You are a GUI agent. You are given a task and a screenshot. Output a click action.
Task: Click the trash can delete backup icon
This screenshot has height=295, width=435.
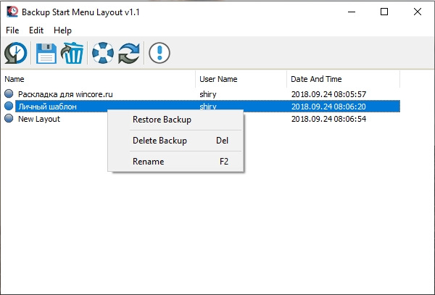[72, 53]
